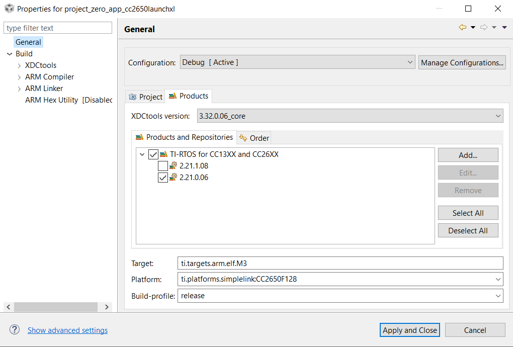Click the Target input field
513x347 pixels.
(340, 264)
